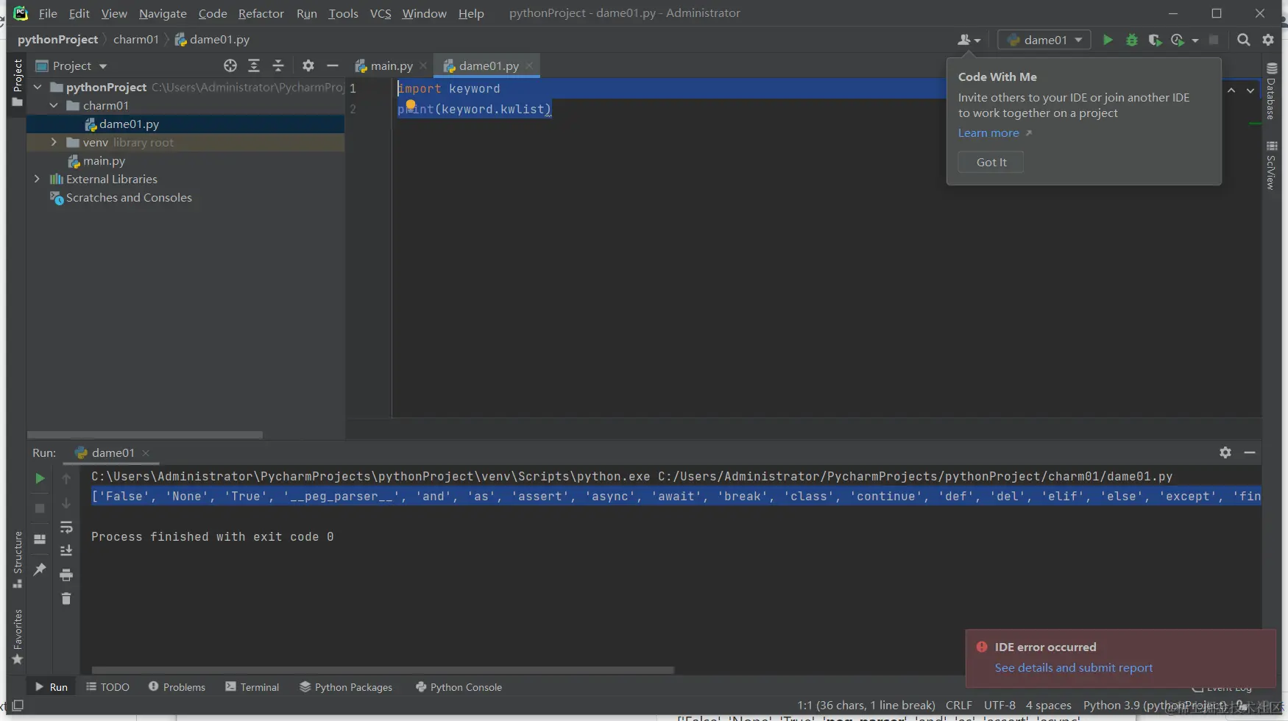Expand the venv library root folder
1288x721 pixels.
(54, 142)
